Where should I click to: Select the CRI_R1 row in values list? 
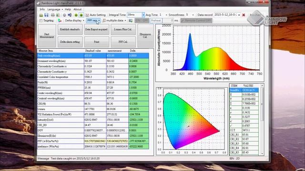tap(244, 135)
